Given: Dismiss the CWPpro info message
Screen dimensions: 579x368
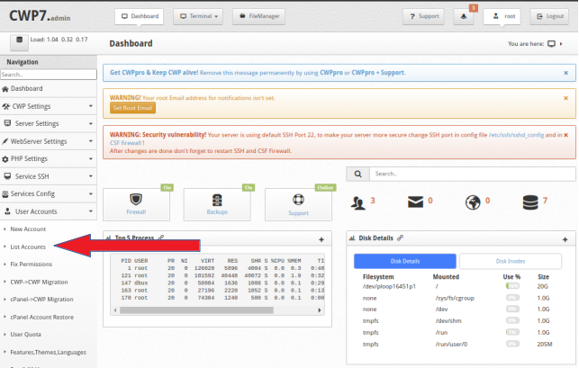Looking at the screenshot, I should coord(565,73).
